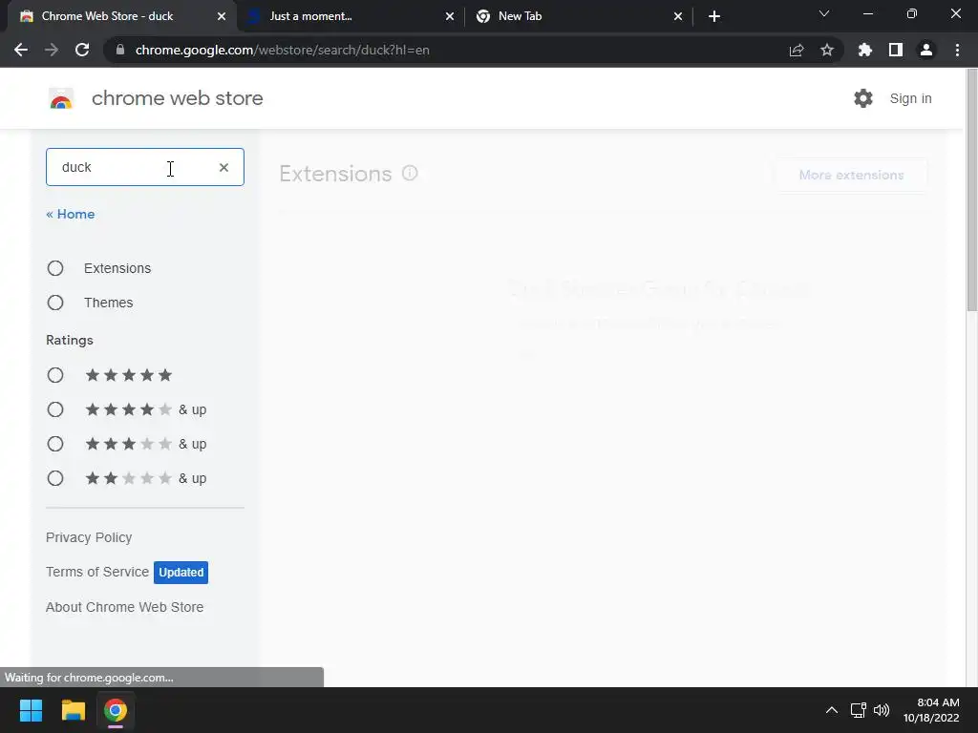
Task: Open the Terms of Service link
Action: click(x=97, y=572)
